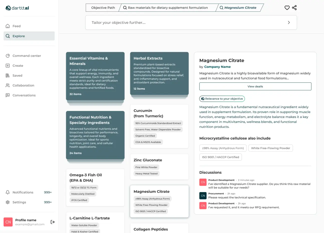This screenshot has height=233, width=324.
Task: Click the share icon
Action: click(x=294, y=8)
